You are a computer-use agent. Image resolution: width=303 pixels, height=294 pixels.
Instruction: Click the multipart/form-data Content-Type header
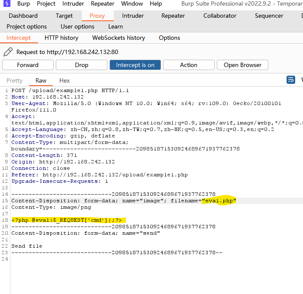pos(126,146)
